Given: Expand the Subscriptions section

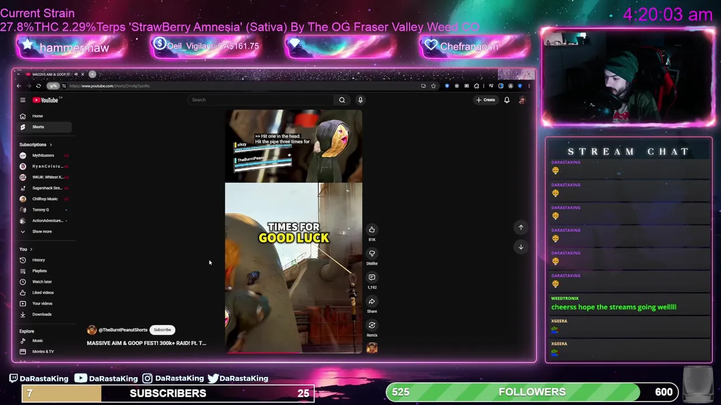Looking at the screenshot, I should [35, 145].
